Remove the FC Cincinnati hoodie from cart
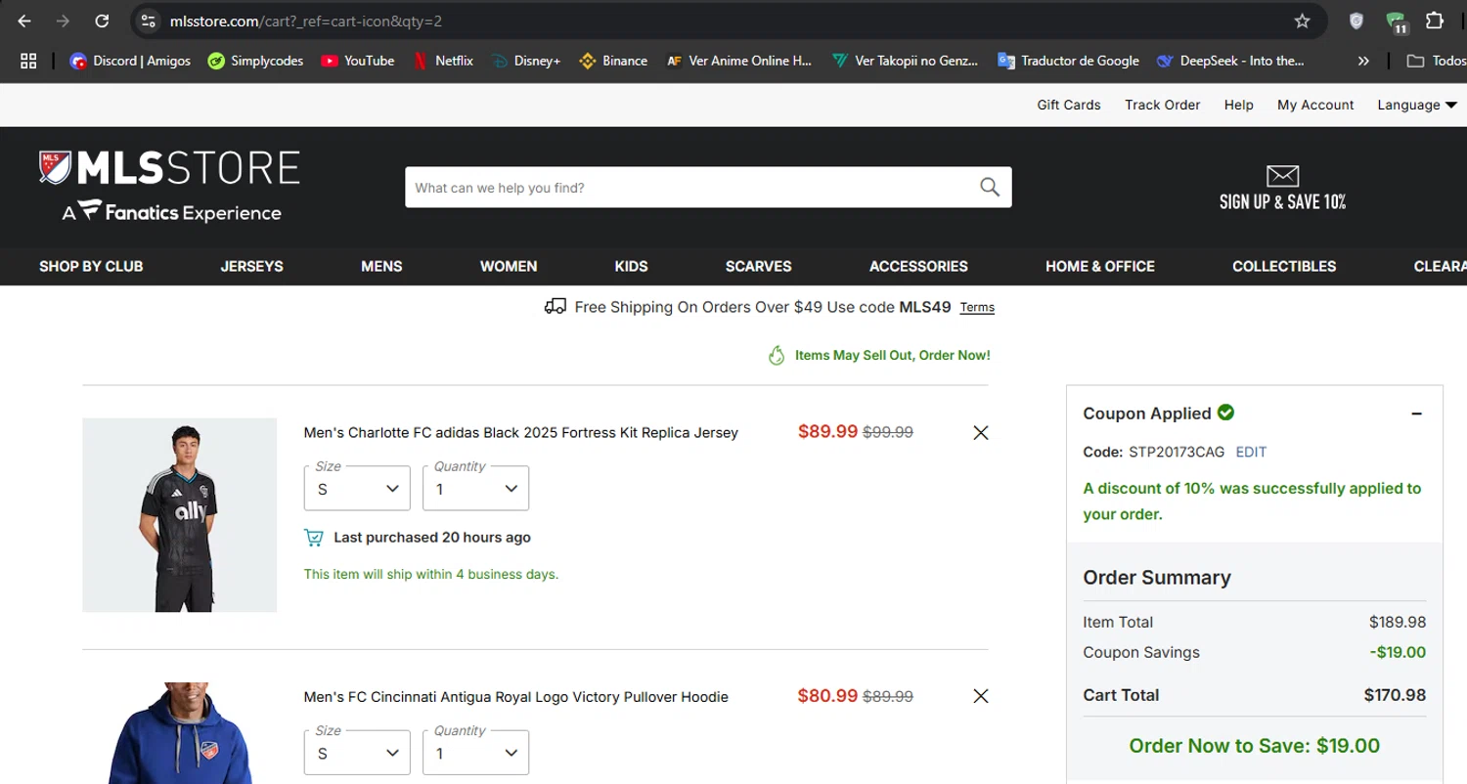 click(x=981, y=697)
